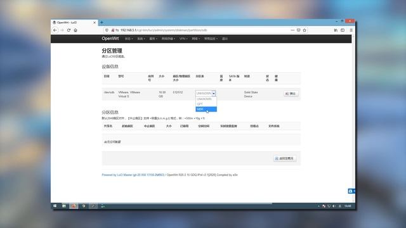Click the partition table dropdown arrow
The image size is (406, 228).
click(x=214, y=93)
